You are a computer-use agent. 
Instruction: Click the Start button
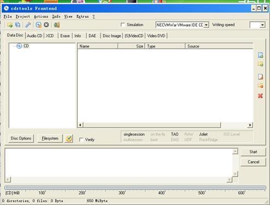click(253, 152)
